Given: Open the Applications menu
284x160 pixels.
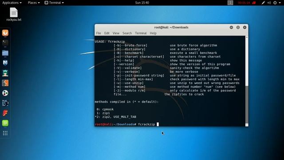Looking at the screenshot, I should coord(12,3).
